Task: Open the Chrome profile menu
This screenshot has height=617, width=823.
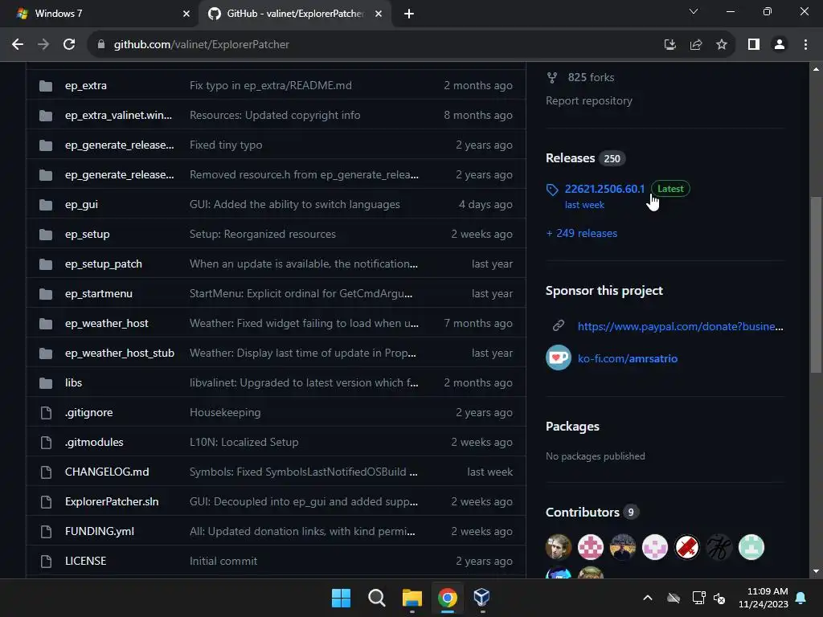Action: coord(780,45)
